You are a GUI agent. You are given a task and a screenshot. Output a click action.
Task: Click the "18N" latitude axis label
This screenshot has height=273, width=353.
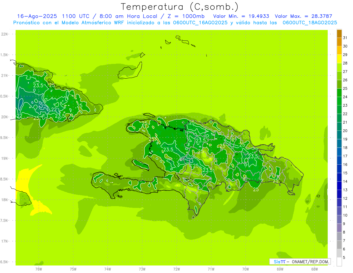pyautogui.click(x=5, y=200)
